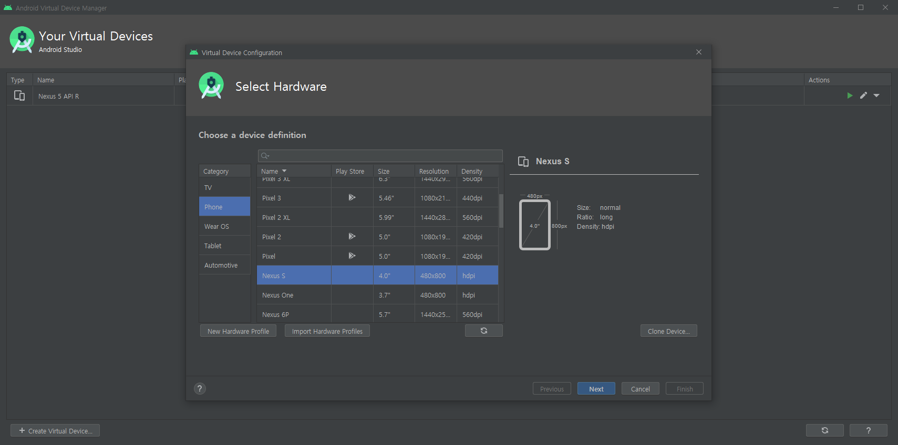898x445 pixels.
Task: Click the Finish button
Action: 685,388
